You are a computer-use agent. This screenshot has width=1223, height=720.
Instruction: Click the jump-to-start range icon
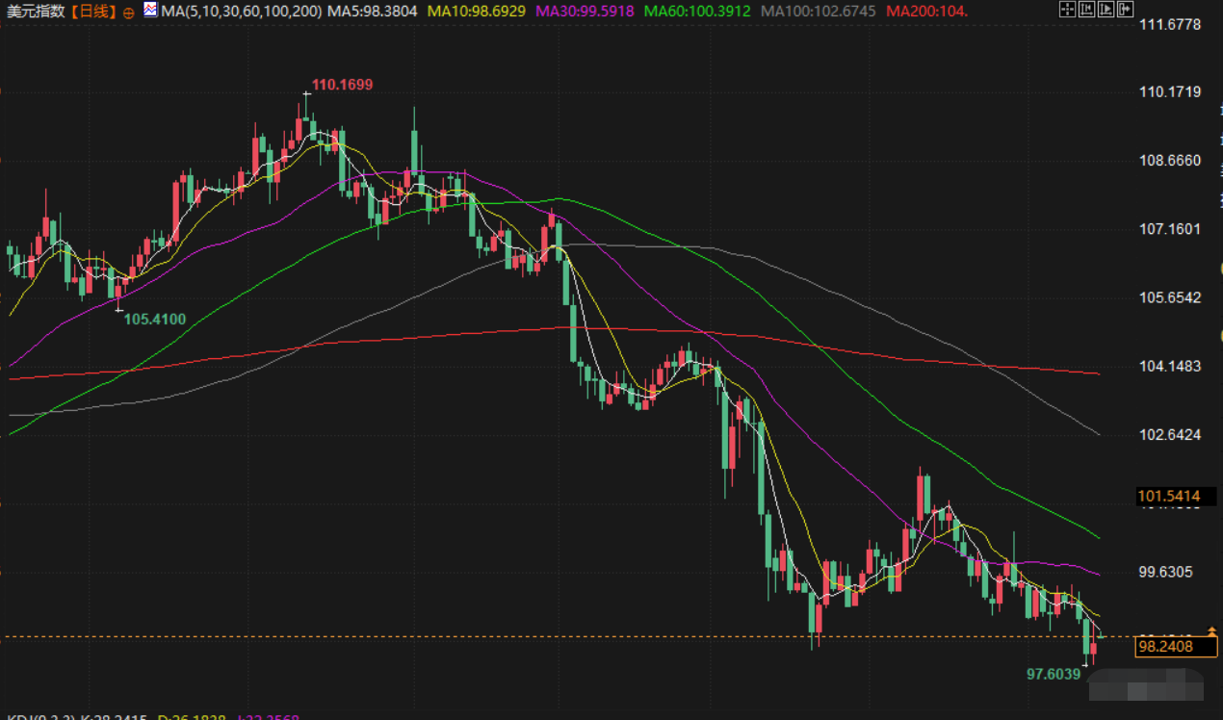(x=1086, y=10)
